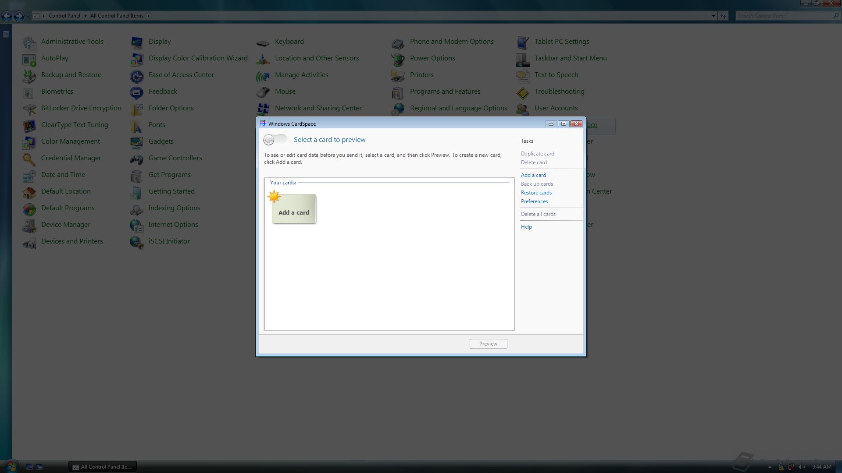Open the Administrative Tools icon
The width and height of the screenshot is (842, 473).
(29, 42)
